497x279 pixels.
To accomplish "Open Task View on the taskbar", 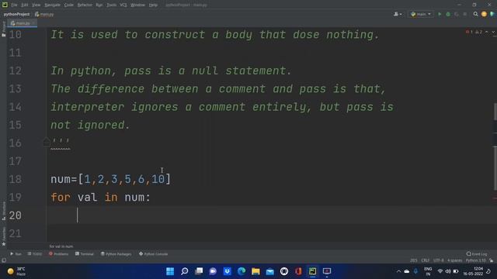I will (199, 271).
